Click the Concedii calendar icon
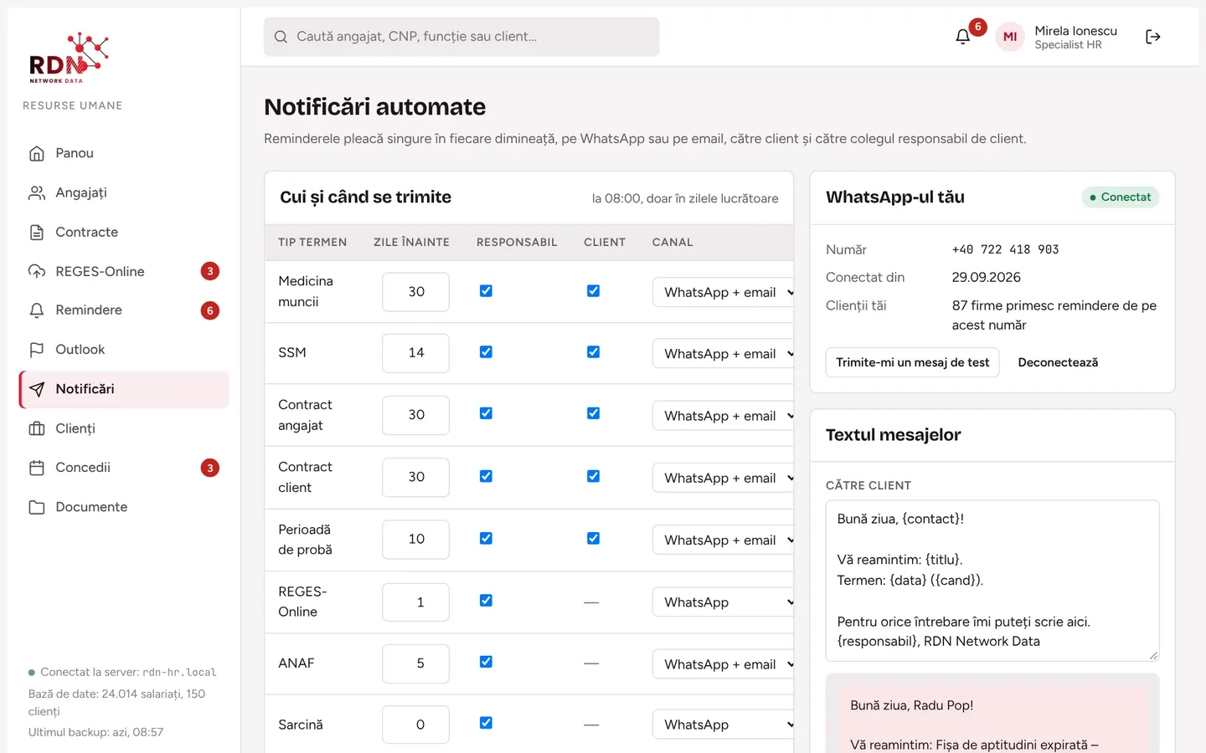 click(37, 468)
